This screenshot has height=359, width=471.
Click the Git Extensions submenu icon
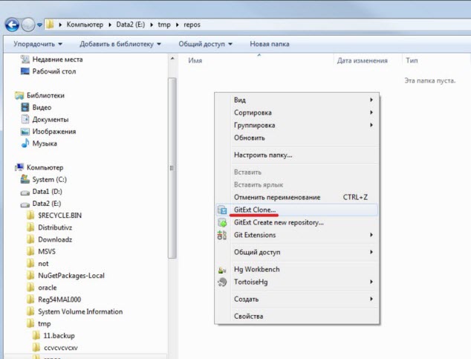221,235
